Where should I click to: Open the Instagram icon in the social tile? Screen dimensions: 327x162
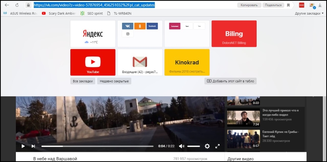tap(128, 34)
